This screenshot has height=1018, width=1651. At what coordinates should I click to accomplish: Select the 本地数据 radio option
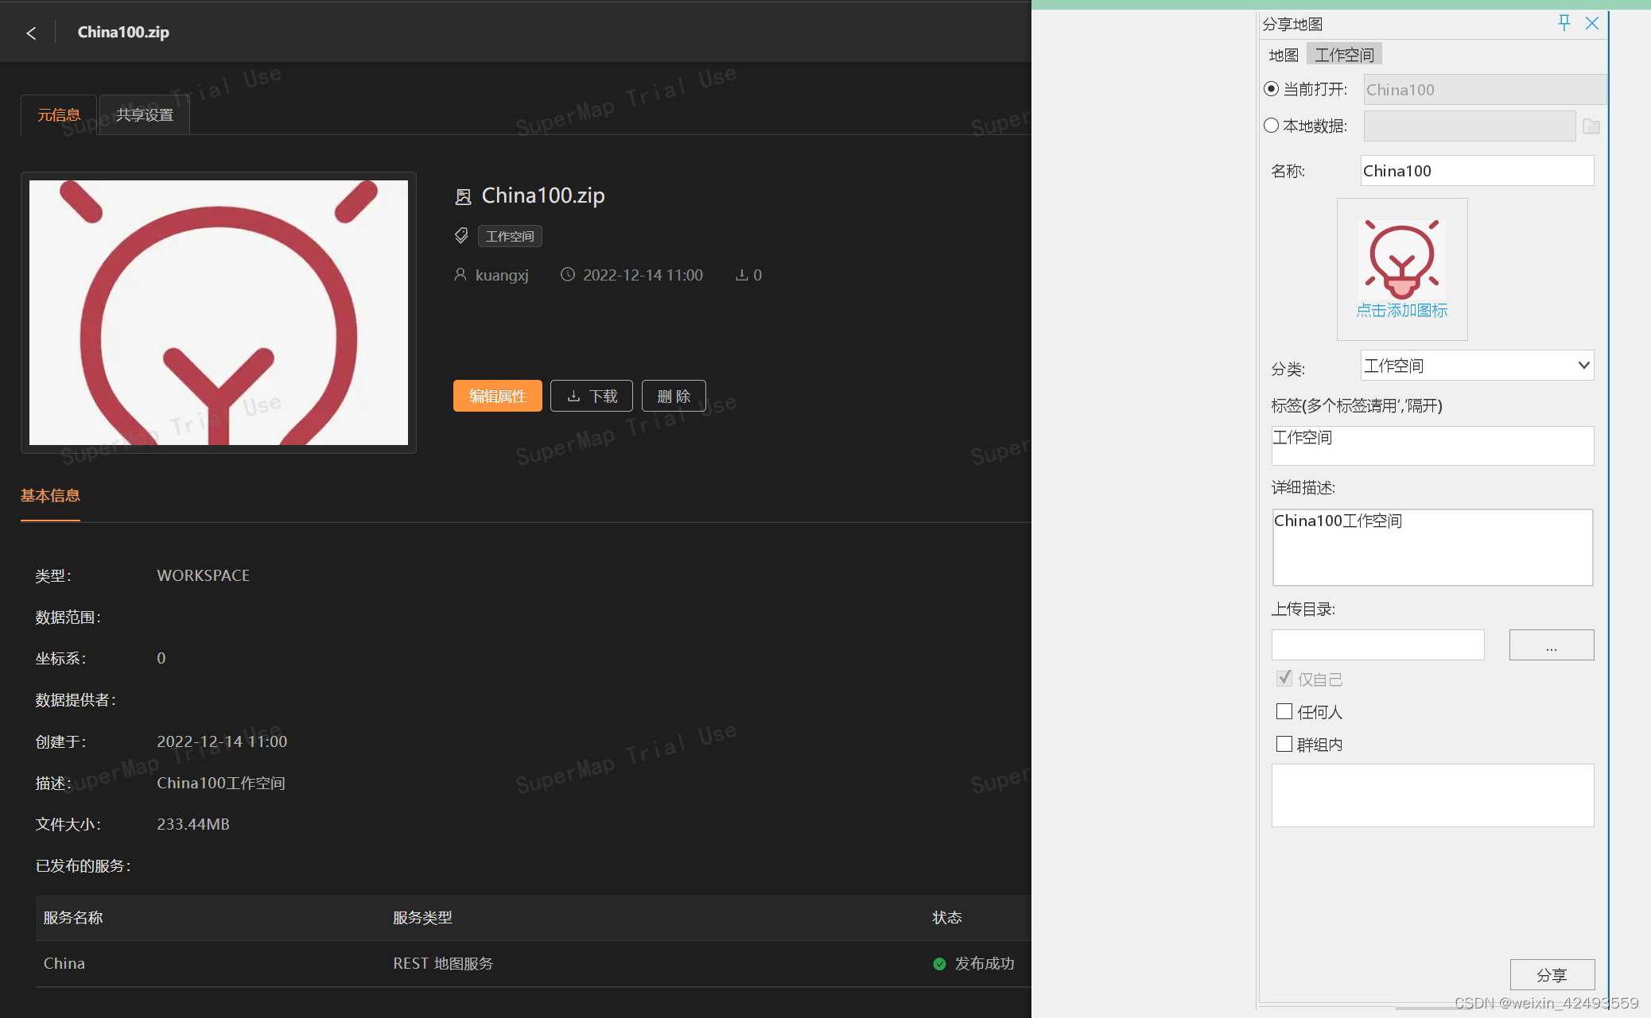coord(1271,126)
